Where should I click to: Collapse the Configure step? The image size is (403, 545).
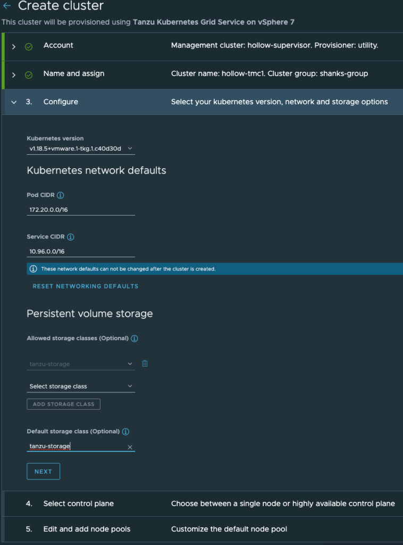[x=14, y=102]
